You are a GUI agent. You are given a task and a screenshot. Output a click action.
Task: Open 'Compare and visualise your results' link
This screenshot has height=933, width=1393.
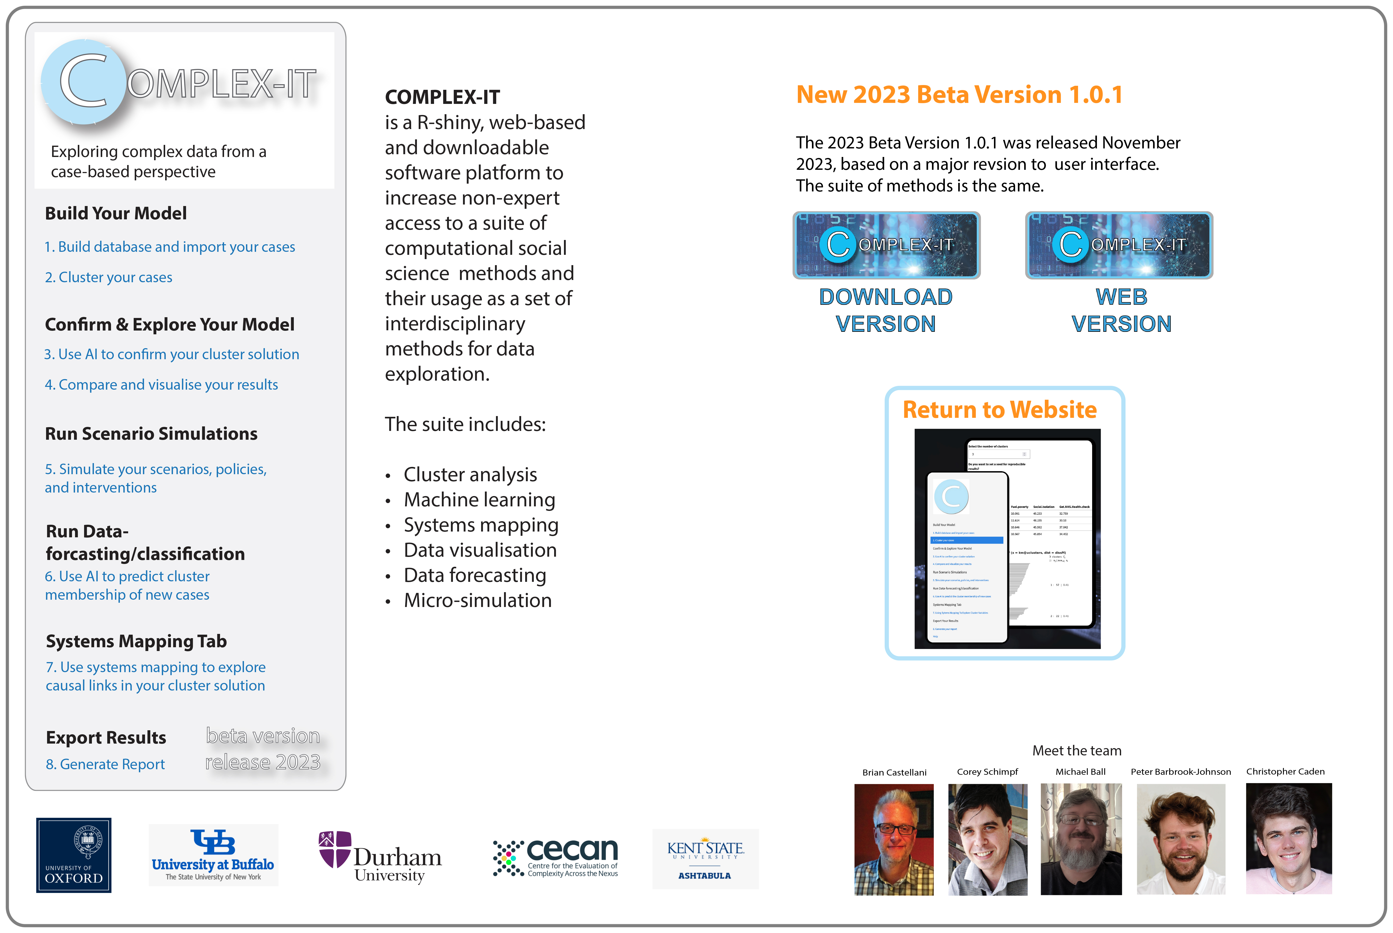tap(161, 384)
